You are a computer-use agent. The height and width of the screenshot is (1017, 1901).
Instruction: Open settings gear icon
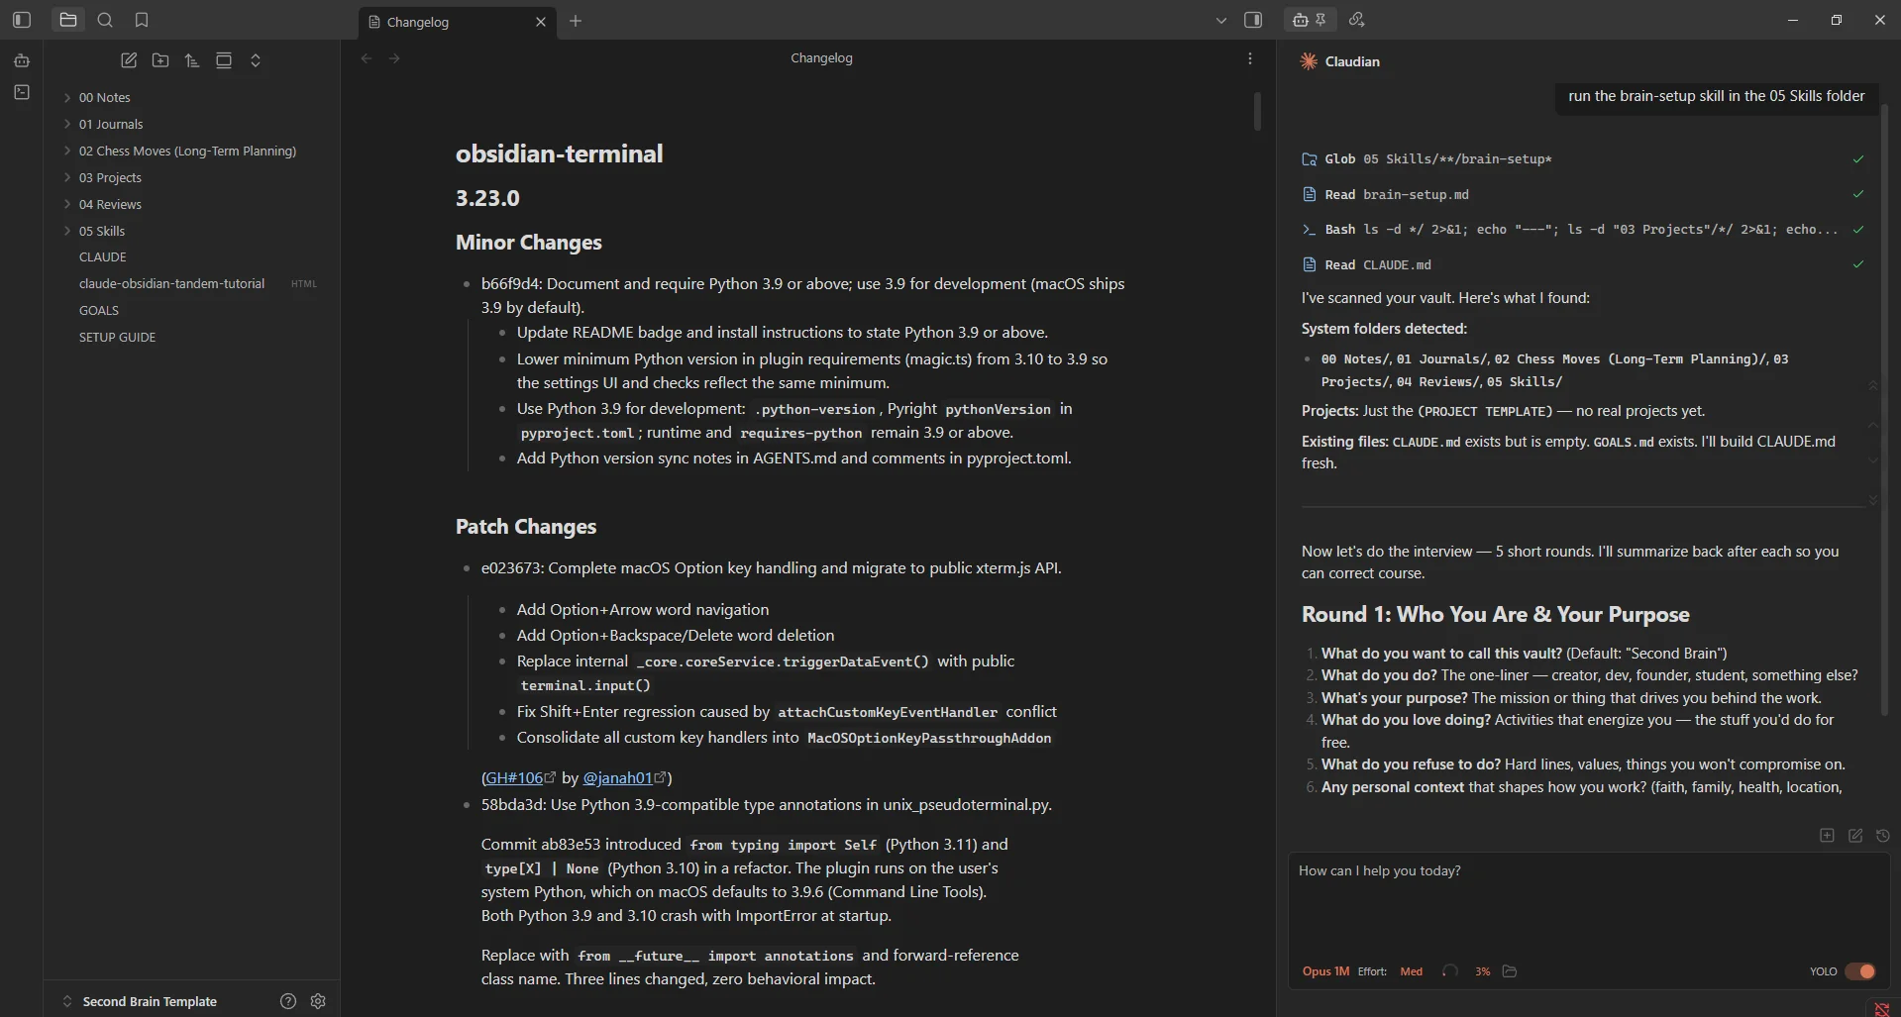click(x=318, y=1001)
